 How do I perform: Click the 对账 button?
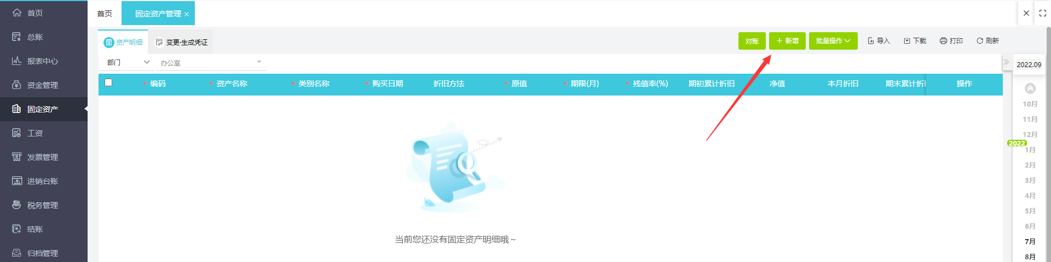click(752, 41)
